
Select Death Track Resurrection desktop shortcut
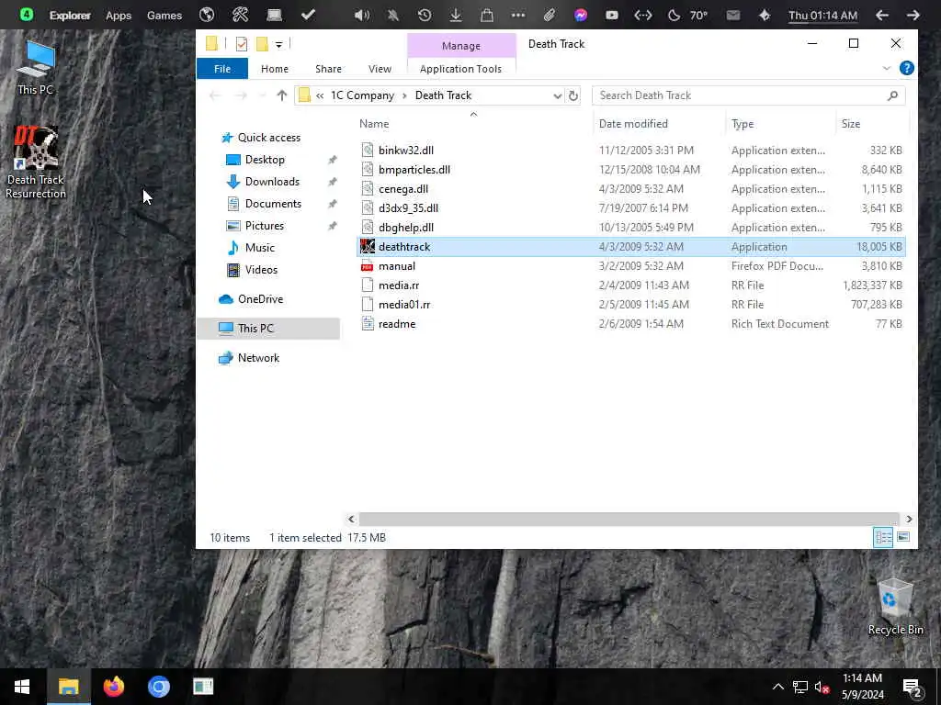36,162
